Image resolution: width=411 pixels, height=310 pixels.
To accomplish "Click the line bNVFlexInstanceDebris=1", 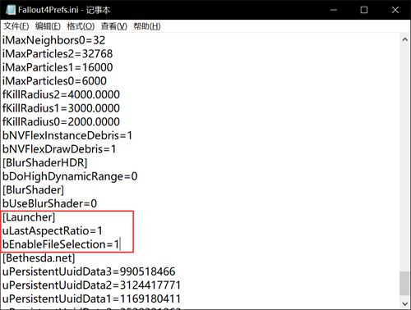I will pyautogui.click(x=67, y=135).
